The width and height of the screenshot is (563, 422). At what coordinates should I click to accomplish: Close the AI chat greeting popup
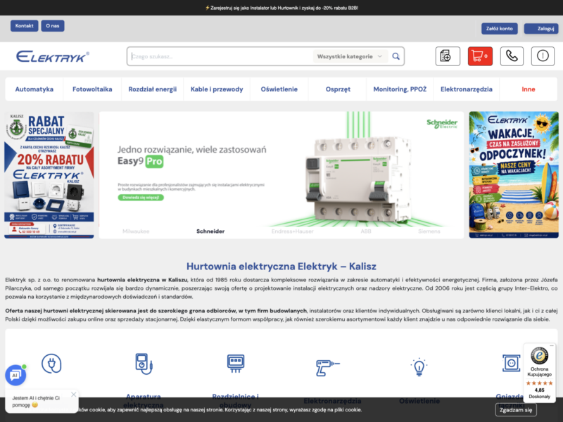coord(74,395)
